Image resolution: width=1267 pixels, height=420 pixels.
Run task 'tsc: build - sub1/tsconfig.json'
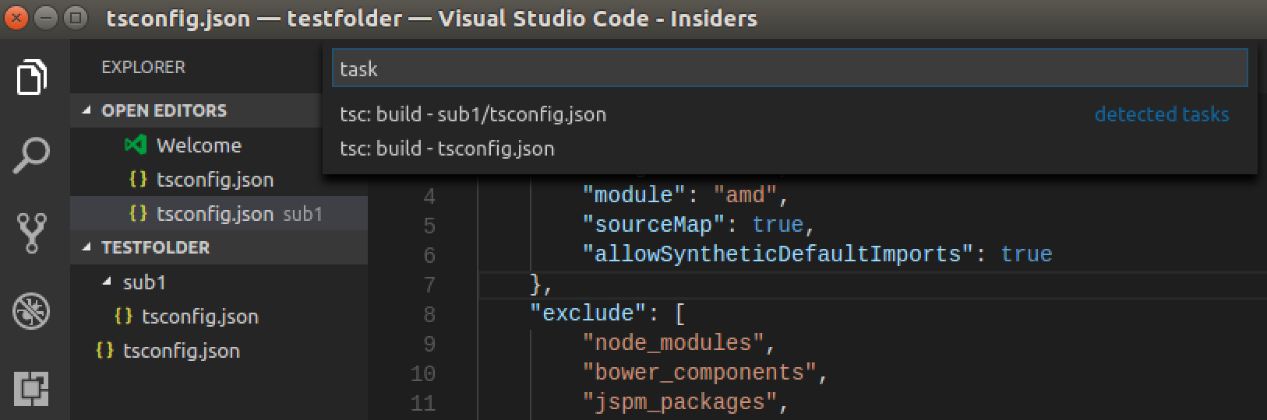(789, 114)
